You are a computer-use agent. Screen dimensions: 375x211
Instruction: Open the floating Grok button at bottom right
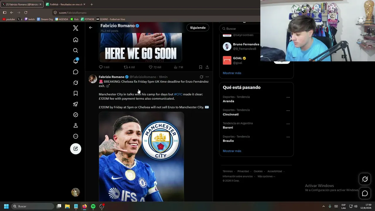click(365, 179)
